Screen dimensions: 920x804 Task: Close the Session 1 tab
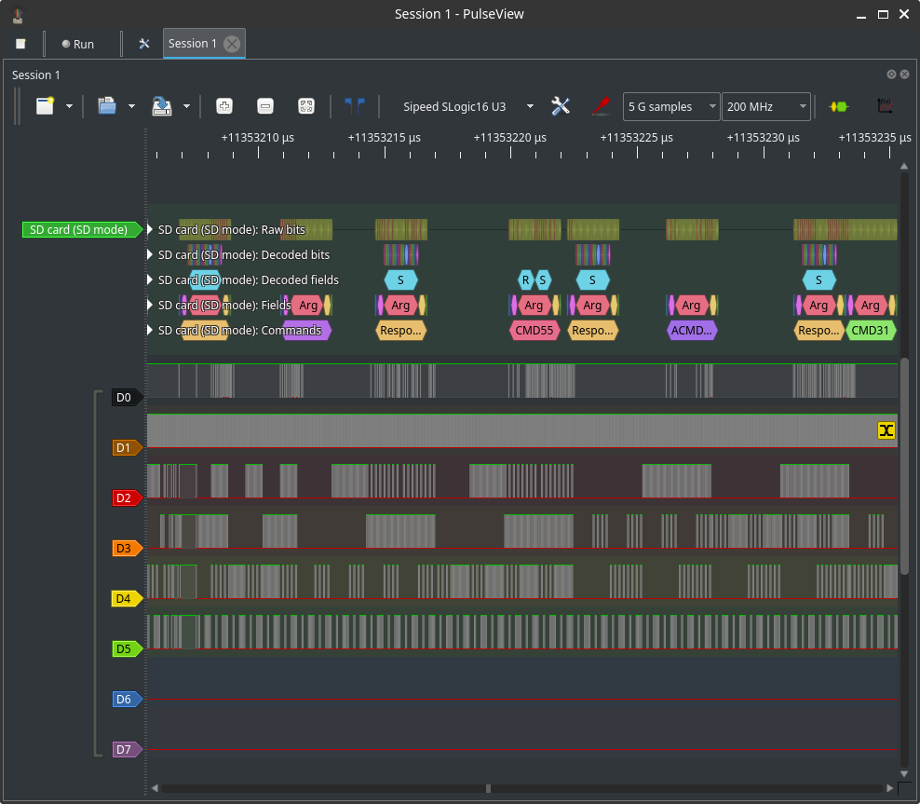pyautogui.click(x=232, y=44)
